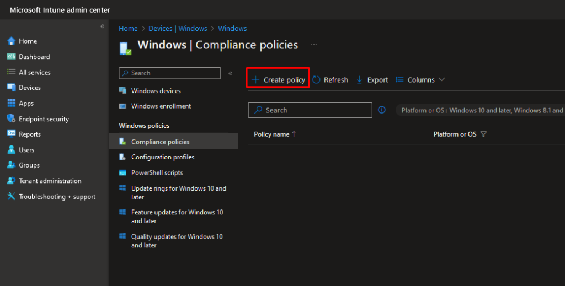The image size is (565, 286).
Task: Click the Export button label
Action: pos(377,80)
